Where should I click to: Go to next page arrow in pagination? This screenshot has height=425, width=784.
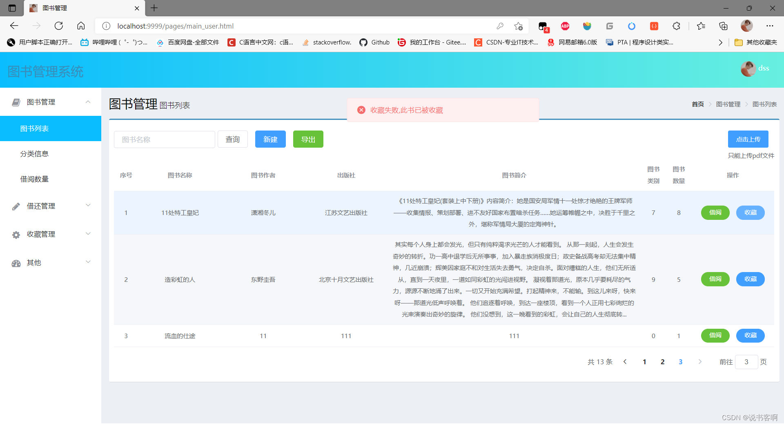700,362
